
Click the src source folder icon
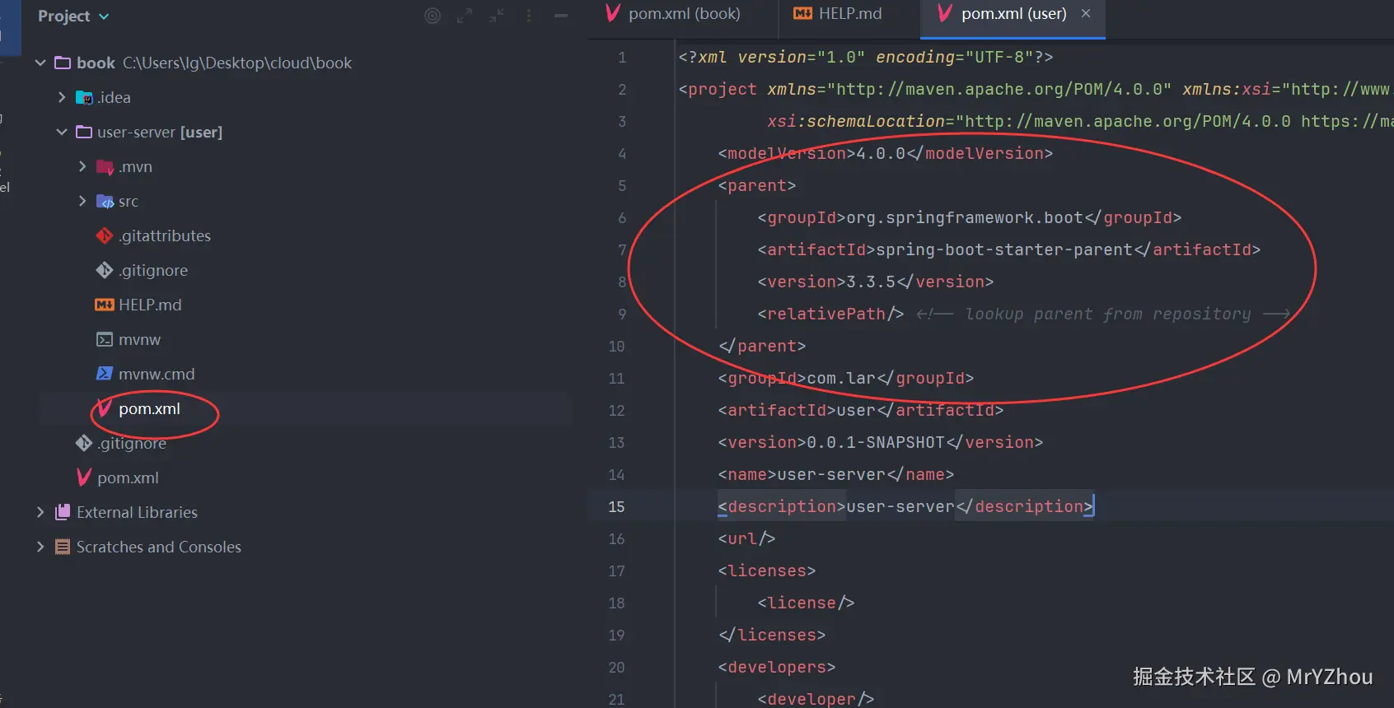point(105,202)
